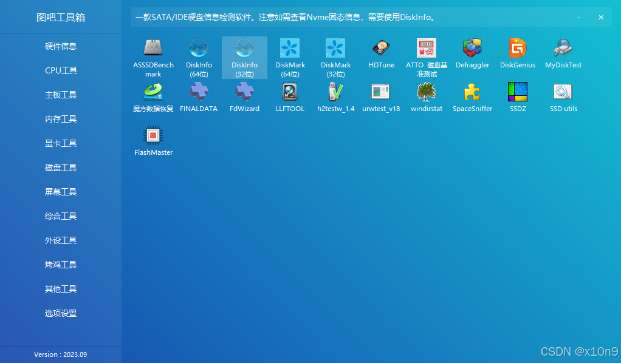Open DiskGenius partition tool
Image resolution: width=621 pixels, height=363 pixels.
point(518,53)
